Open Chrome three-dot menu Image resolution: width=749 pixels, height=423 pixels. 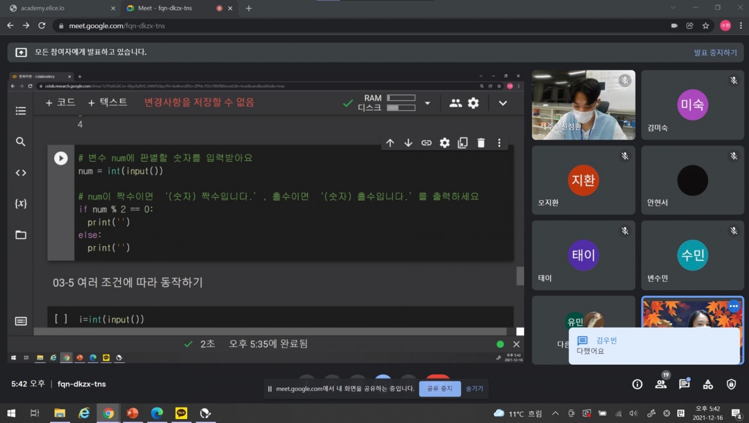(741, 26)
